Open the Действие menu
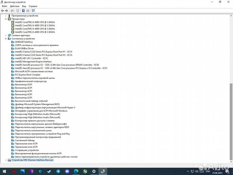233x175 pixels. [x=15, y=6]
